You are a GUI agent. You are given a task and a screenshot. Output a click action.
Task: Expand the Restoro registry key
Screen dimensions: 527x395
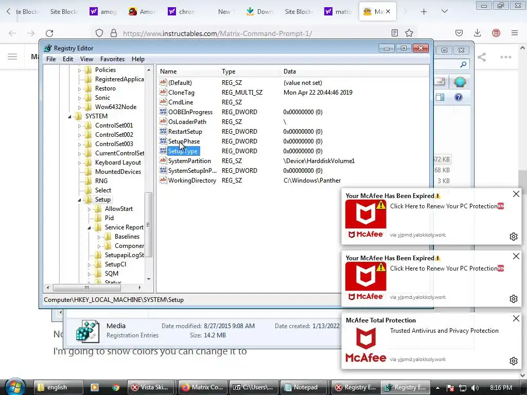point(79,89)
